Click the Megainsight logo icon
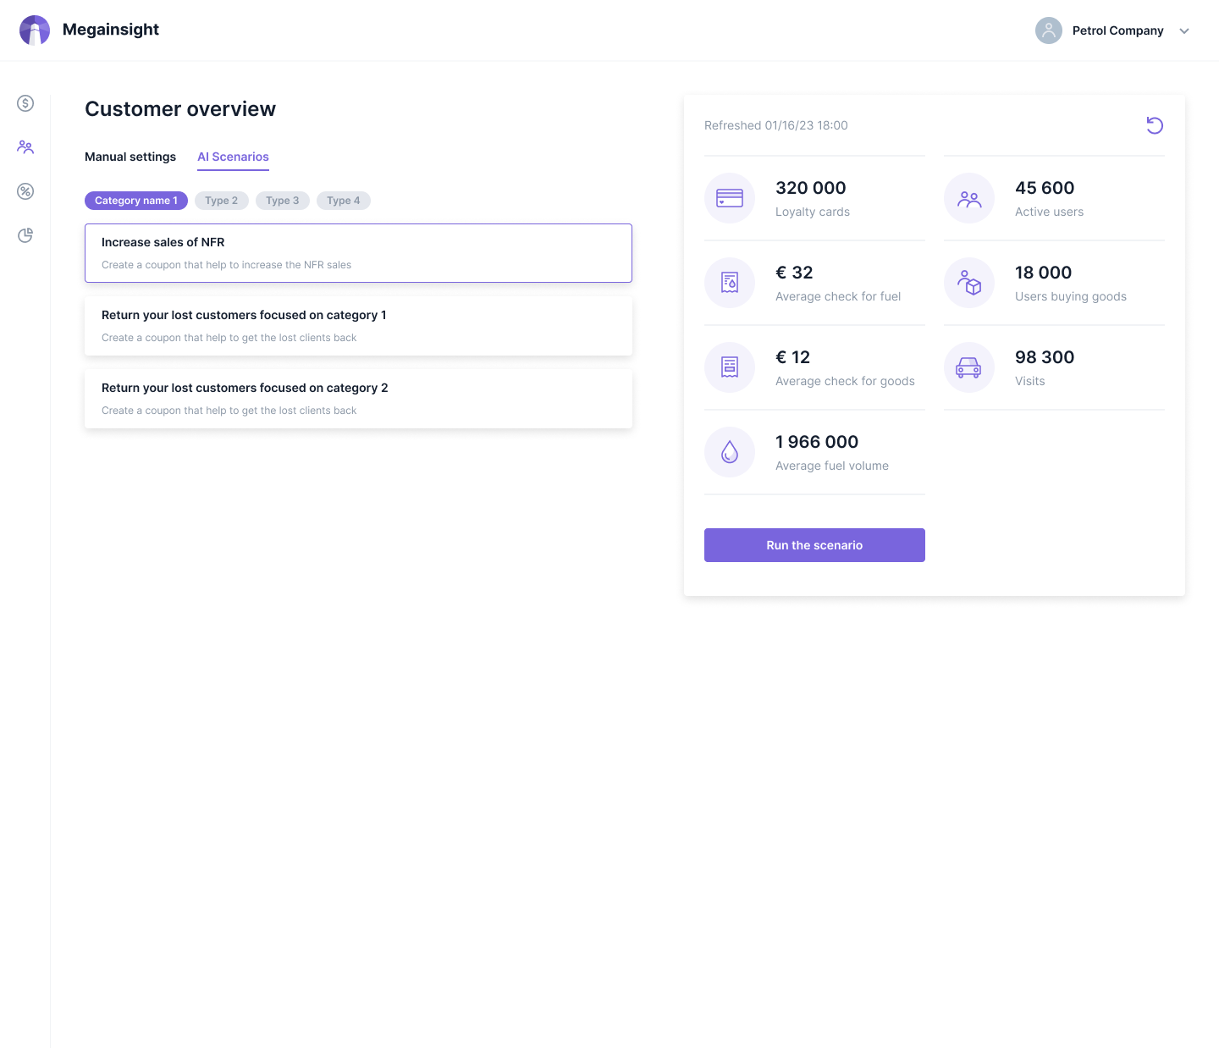 (35, 30)
